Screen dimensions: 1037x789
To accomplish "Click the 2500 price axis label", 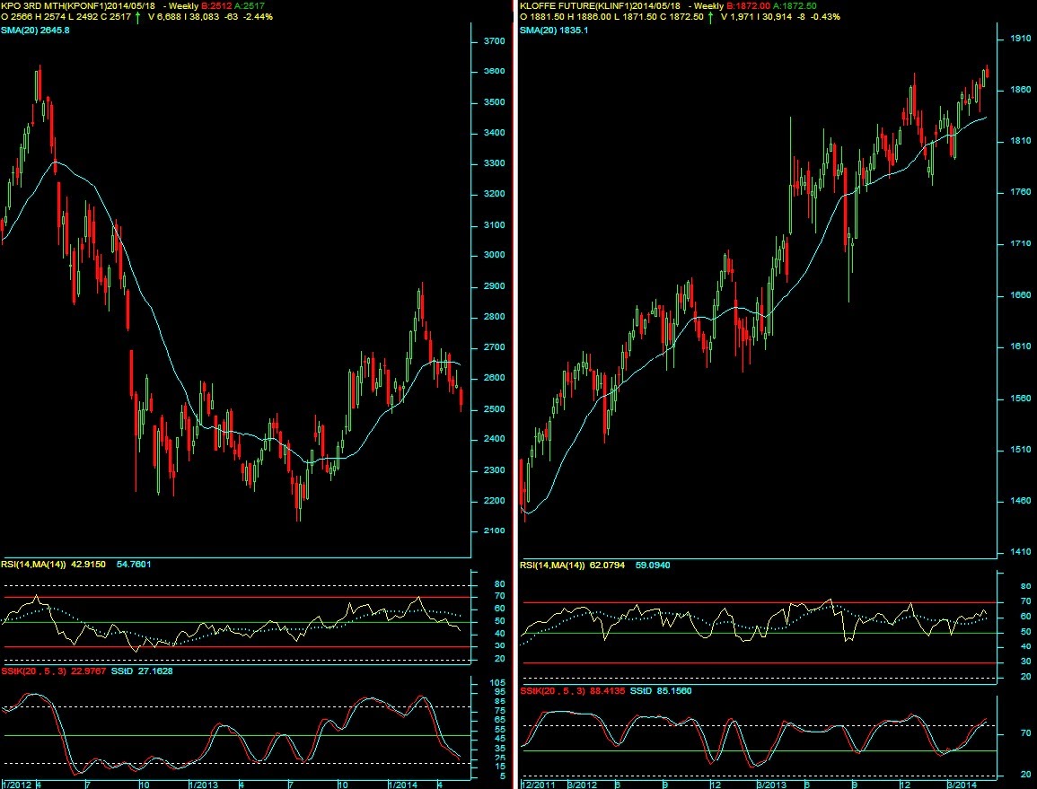I will coord(495,409).
